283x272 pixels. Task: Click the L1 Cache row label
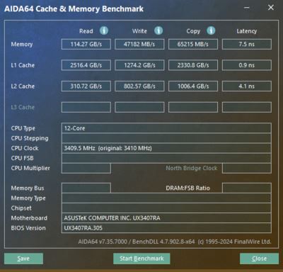23,65
